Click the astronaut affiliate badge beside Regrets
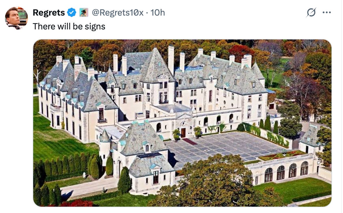This screenshot has height=213, width=343. point(84,12)
